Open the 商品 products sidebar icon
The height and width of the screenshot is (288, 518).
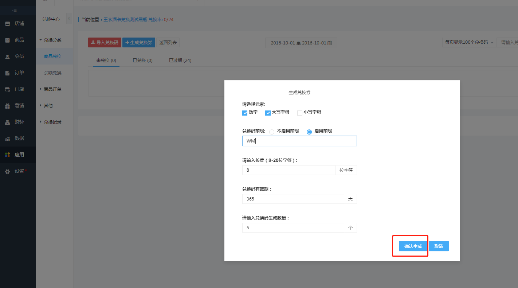pos(7,40)
